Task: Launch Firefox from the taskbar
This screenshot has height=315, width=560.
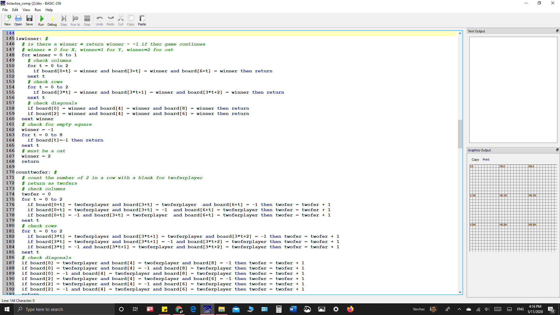Action: [350, 309]
